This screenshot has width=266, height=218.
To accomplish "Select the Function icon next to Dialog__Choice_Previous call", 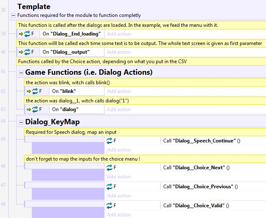I will [109, 187].
